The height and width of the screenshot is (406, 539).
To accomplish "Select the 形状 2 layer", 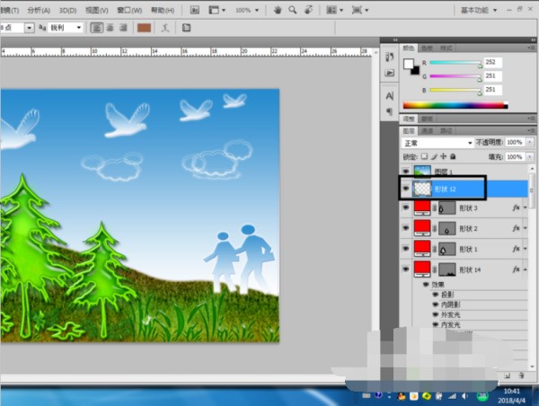I will tap(469, 228).
